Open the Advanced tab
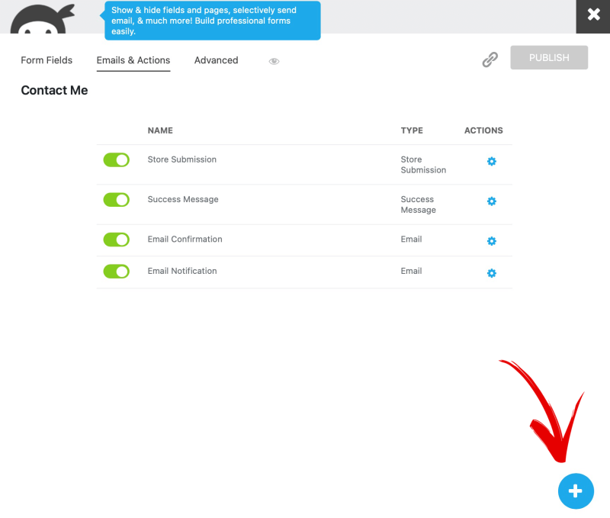Viewport: 610px width, 518px height. (216, 60)
